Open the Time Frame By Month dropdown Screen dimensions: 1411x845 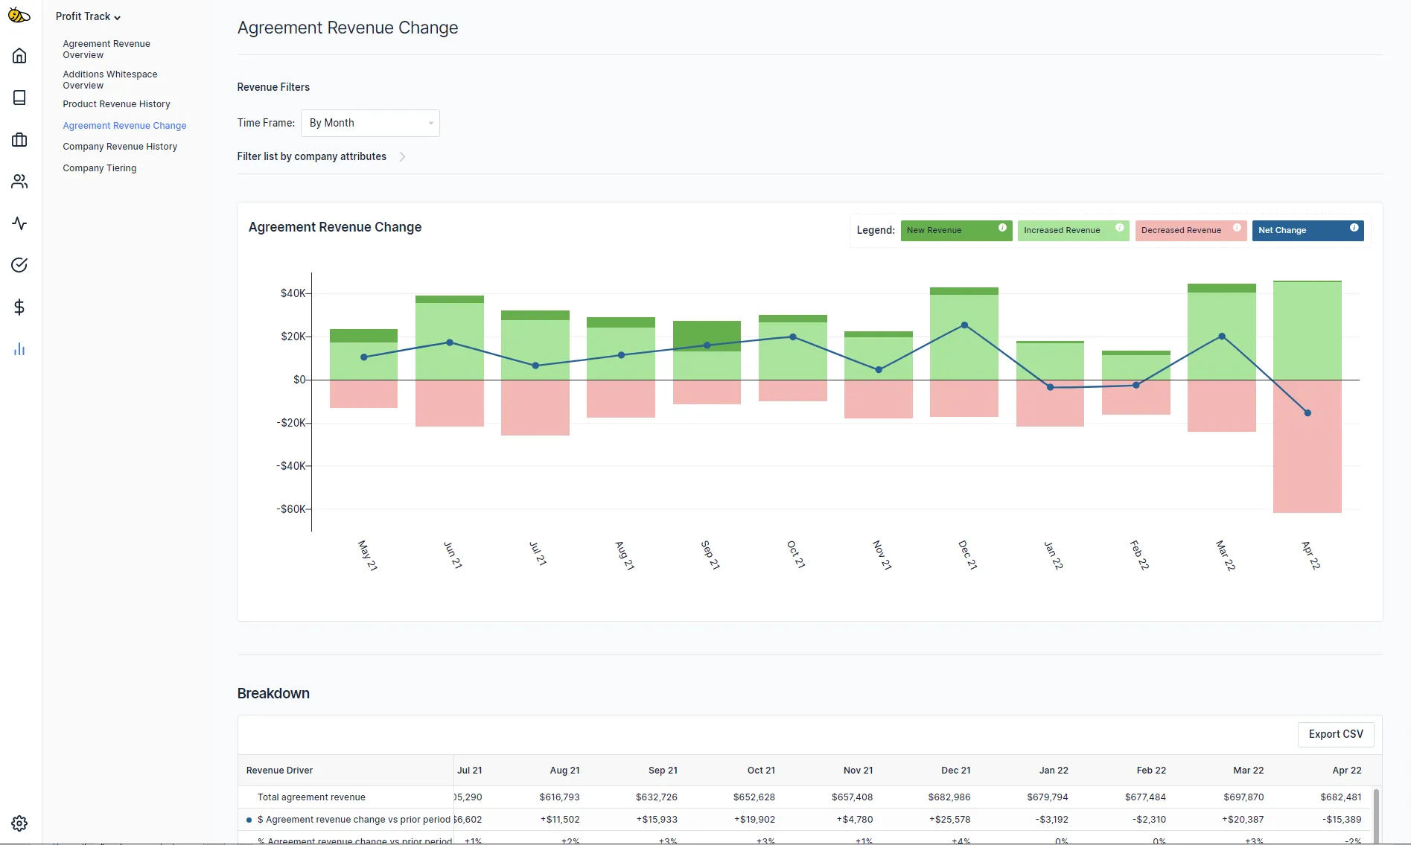pos(370,123)
